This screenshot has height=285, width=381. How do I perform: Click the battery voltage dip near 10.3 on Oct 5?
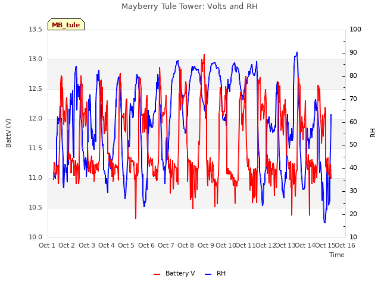coord(136,218)
